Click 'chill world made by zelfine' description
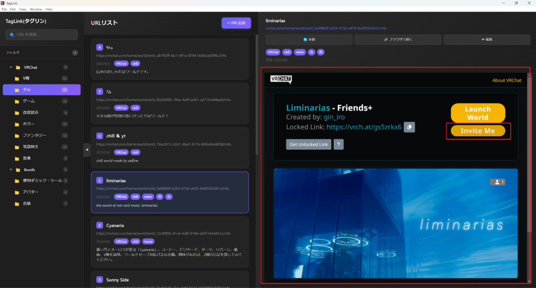The height and width of the screenshot is (288, 536). click(x=117, y=161)
